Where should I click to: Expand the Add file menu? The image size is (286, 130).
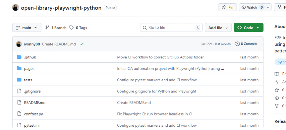(x=218, y=28)
